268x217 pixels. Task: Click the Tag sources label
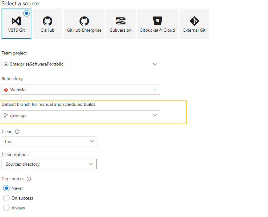pyautogui.click(x=13, y=179)
